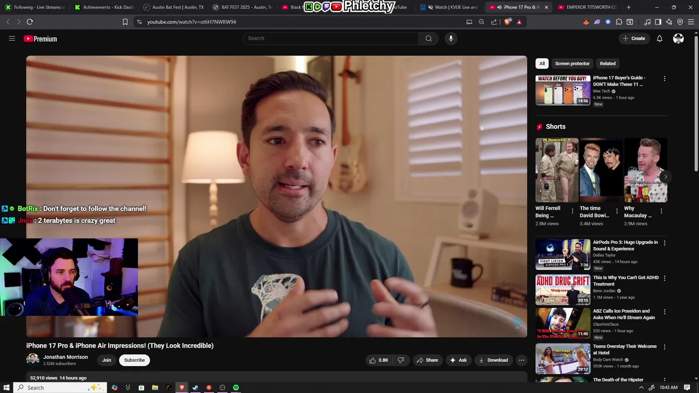Screen dimensions: 699x393
Task: Switch to the Following - Live Streams tab
Action: pyautogui.click(x=35, y=7)
